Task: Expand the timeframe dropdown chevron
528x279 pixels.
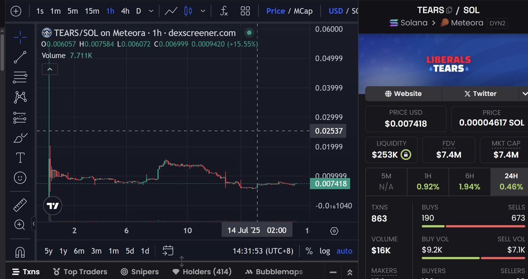Action: 151,11
